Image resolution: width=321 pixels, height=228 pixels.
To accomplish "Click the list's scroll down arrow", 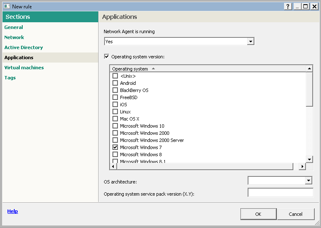I will click(x=309, y=159).
